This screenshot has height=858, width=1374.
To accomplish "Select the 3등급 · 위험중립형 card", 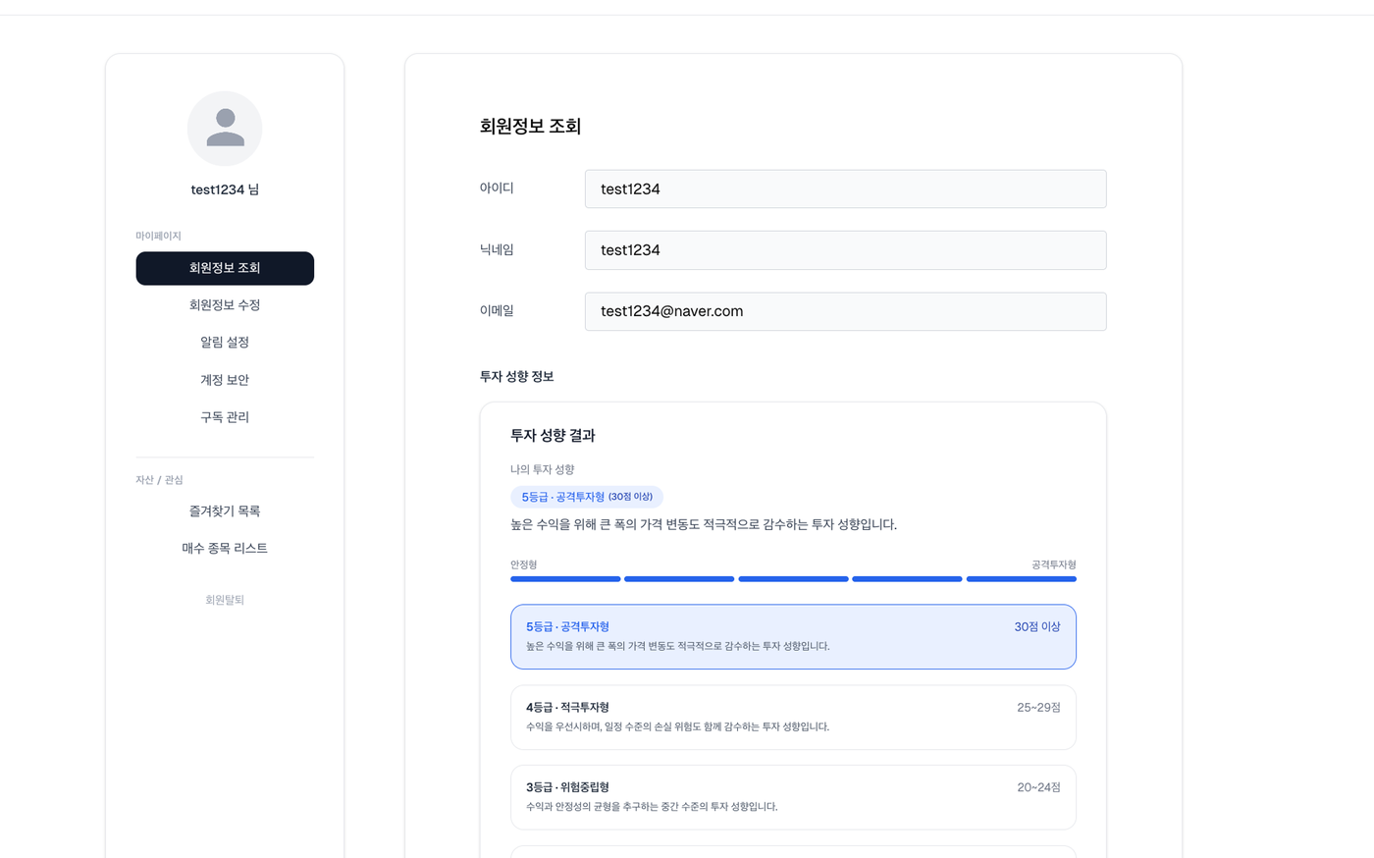I will 793,797.
